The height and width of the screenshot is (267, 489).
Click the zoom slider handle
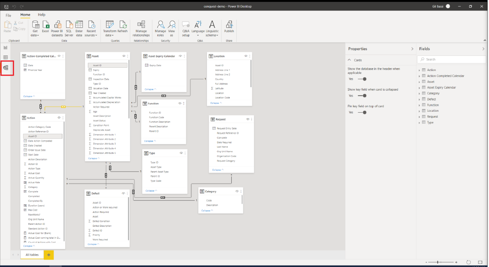click(x=438, y=262)
